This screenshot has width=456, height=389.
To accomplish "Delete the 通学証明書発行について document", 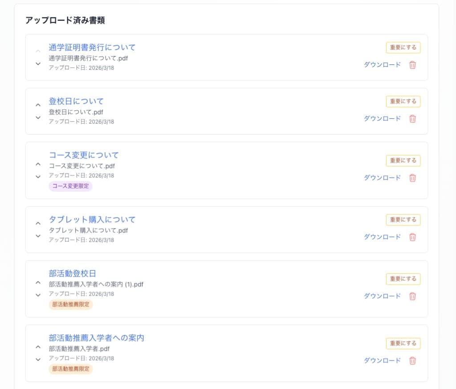I will click(412, 65).
